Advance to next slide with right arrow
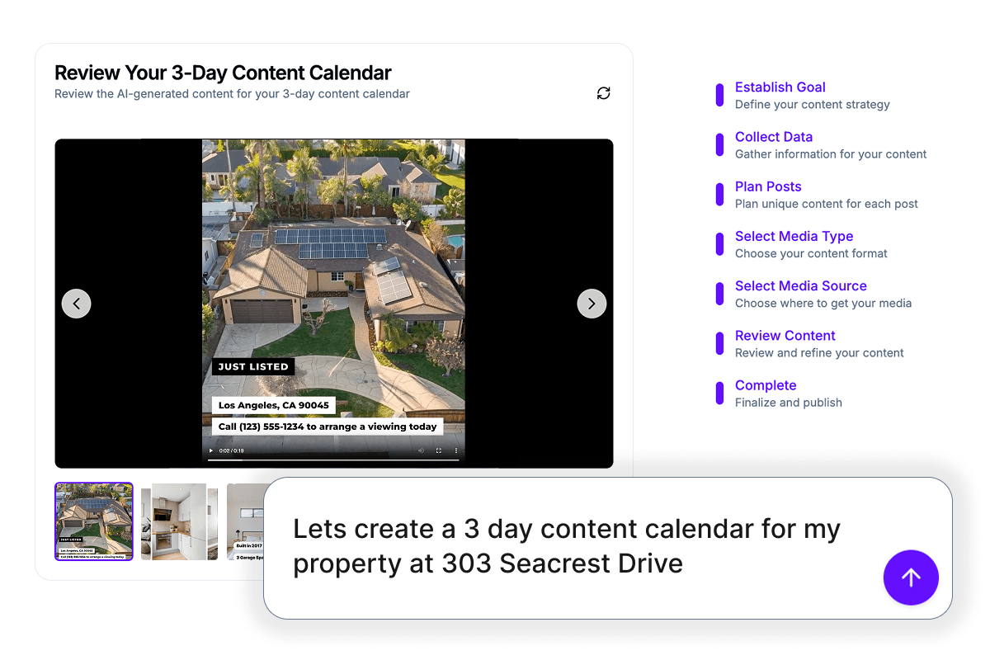990x660 pixels. point(592,304)
